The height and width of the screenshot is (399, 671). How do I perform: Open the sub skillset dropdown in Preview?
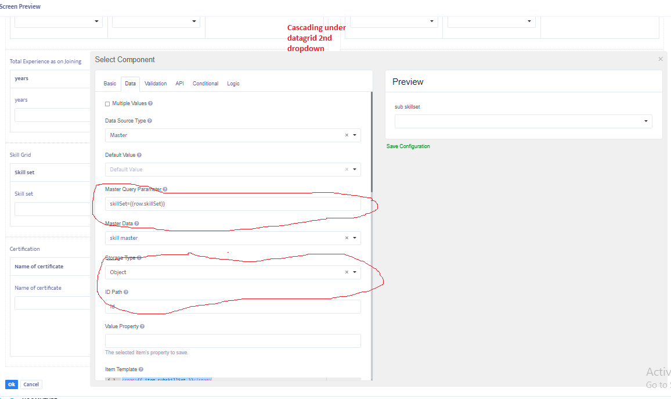click(645, 121)
